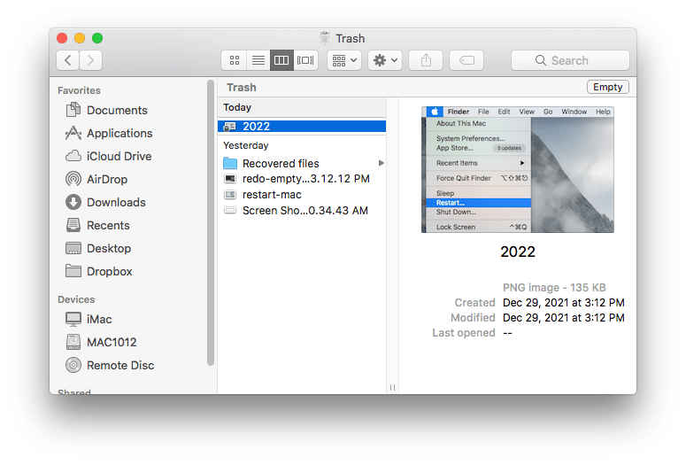Click the Recovered files folder icon
This screenshot has width=686, height=465.
[229, 163]
